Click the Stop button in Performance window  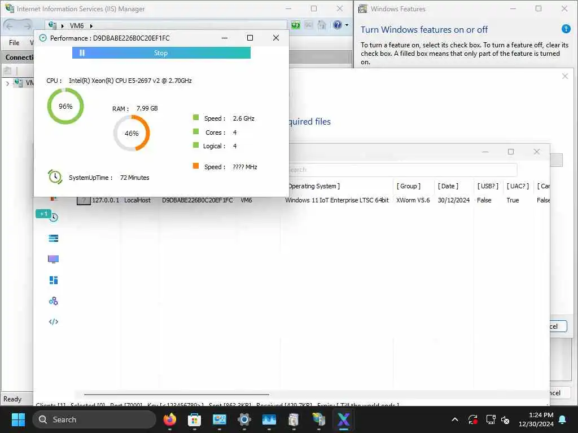click(161, 52)
